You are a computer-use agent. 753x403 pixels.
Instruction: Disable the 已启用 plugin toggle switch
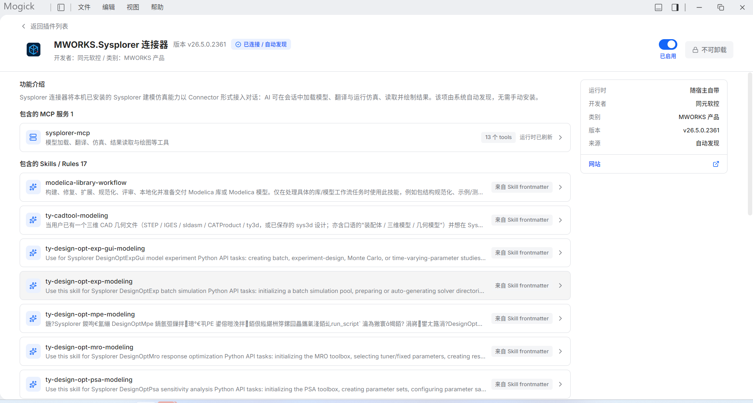click(668, 44)
